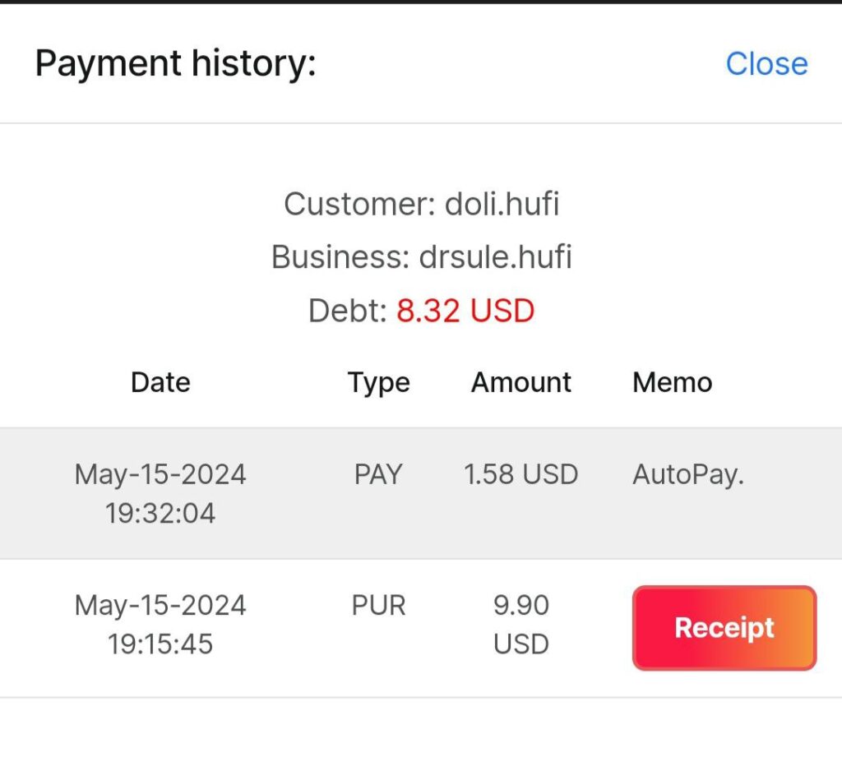842x766 pixels.
Task: Select the customer name doli.hufi
Action: pos(502,204)
